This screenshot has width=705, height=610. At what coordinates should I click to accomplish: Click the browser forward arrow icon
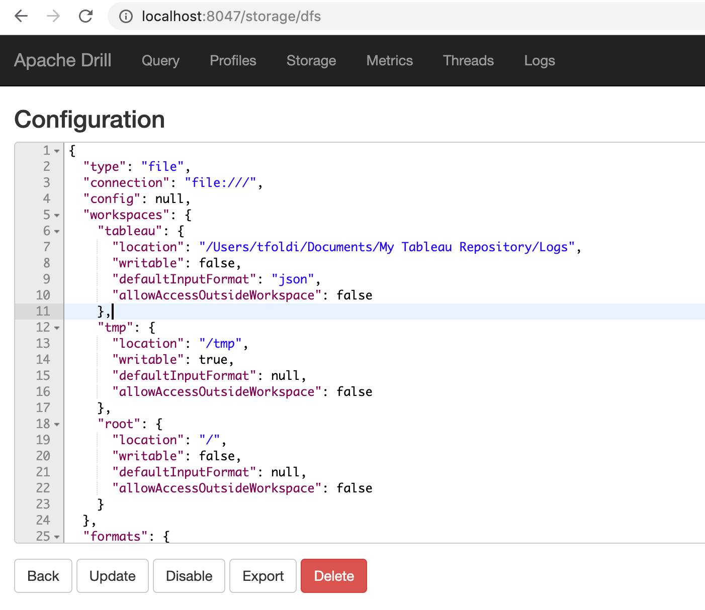(53, 17)
